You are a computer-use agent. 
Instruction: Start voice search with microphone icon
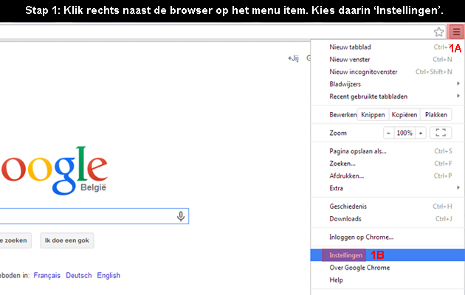181,217
